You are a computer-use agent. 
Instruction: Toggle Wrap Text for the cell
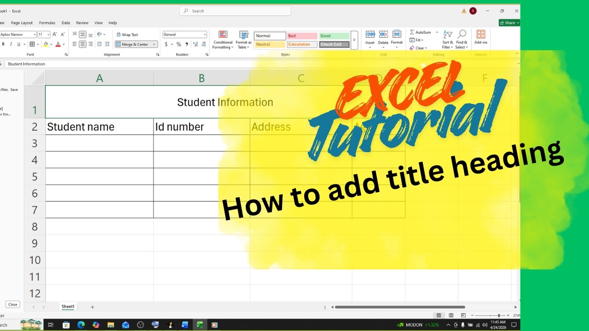coord(127,34)
